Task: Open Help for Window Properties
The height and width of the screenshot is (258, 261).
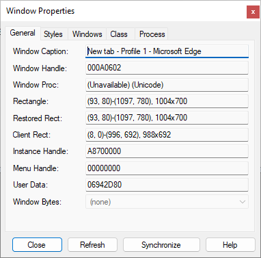Action: click(x=230, y=245)
